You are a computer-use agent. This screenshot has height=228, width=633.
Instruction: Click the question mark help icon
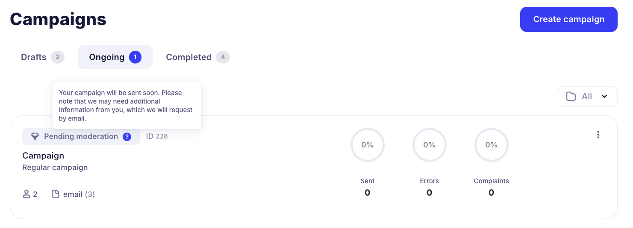(x=127, y=137)
